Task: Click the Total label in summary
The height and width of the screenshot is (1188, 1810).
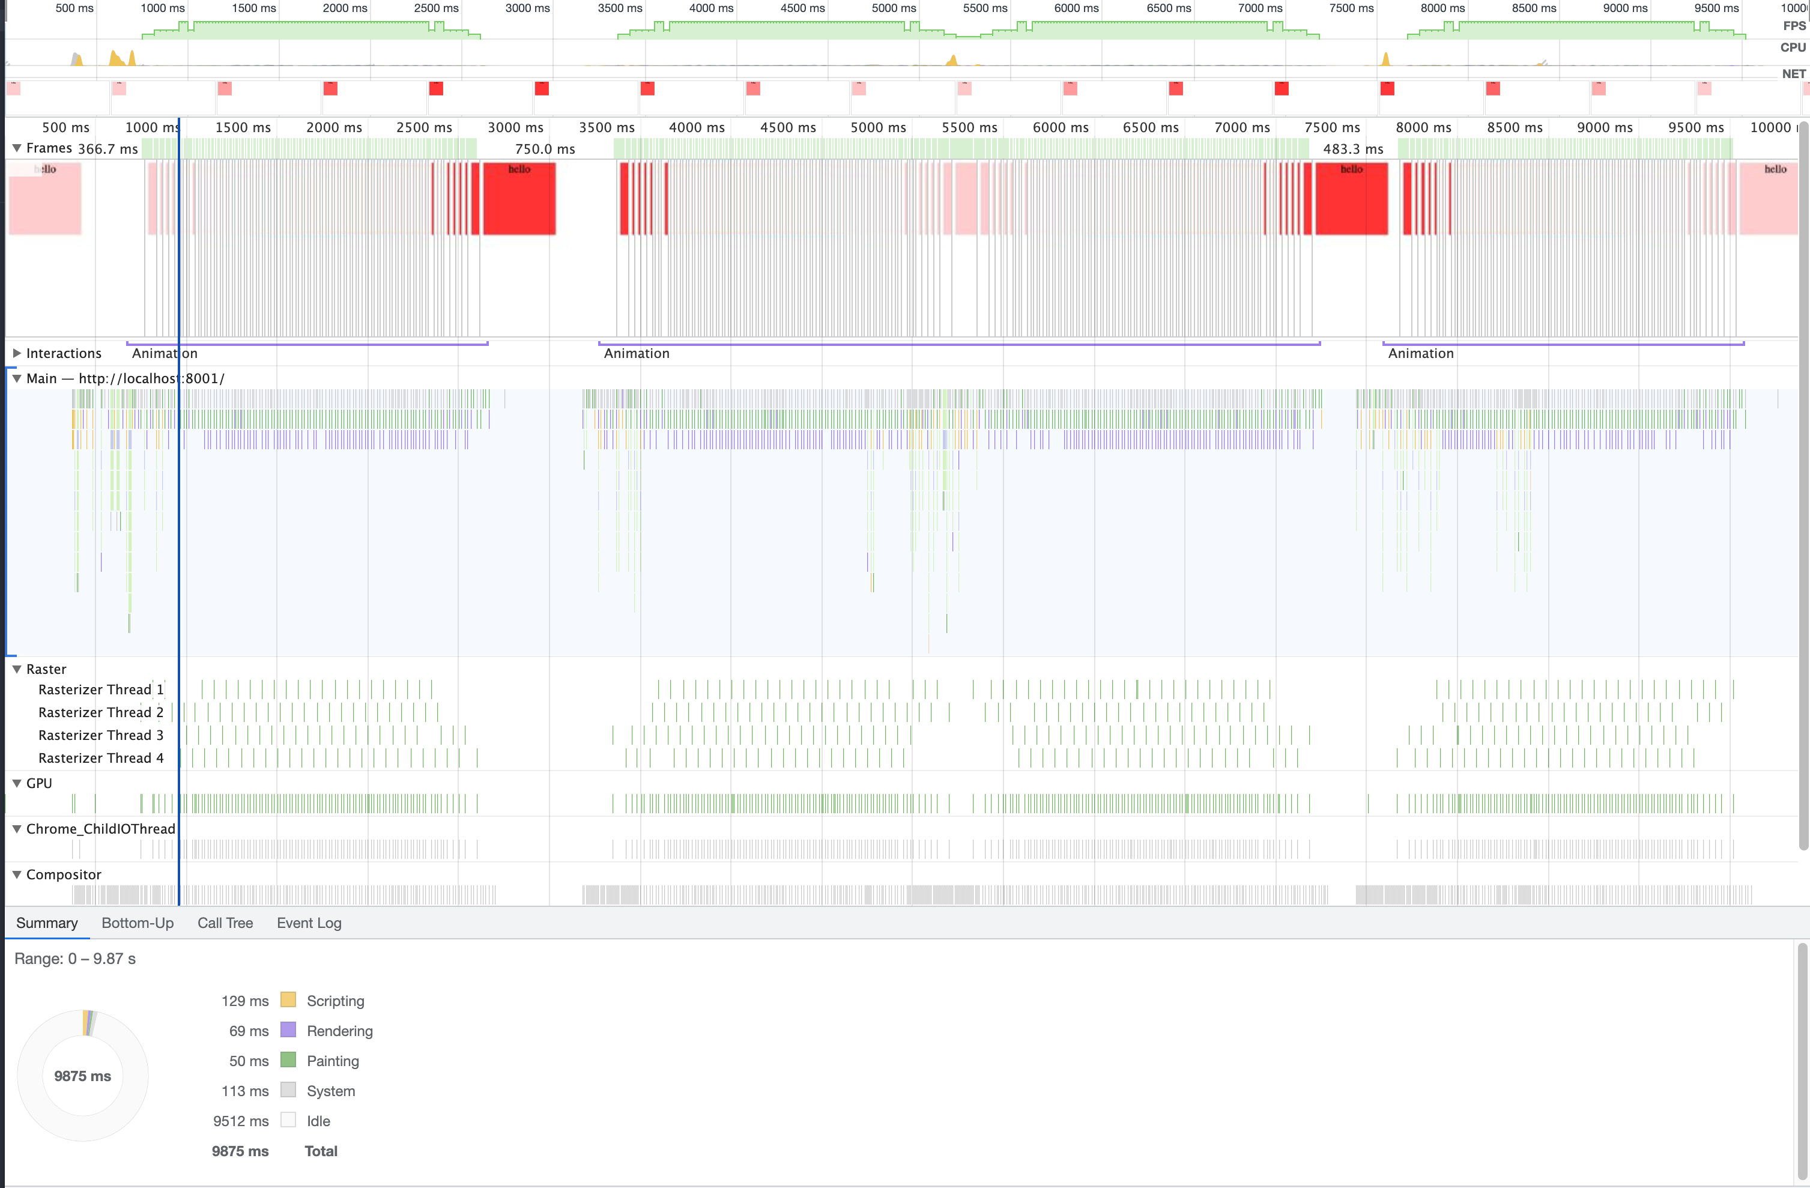Action: click(321, 1151)
